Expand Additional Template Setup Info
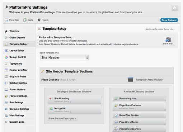 click(x=160, y=29)
